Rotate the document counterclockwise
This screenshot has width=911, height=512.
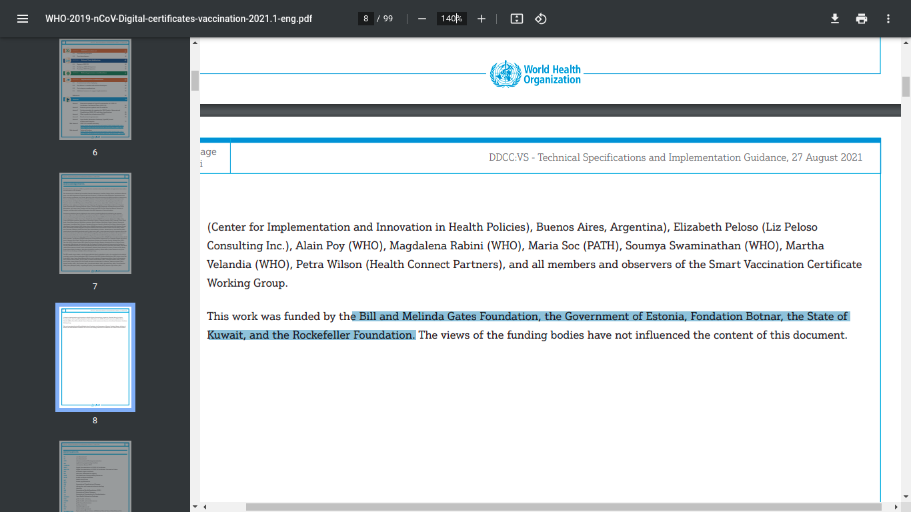click(541, 19)
